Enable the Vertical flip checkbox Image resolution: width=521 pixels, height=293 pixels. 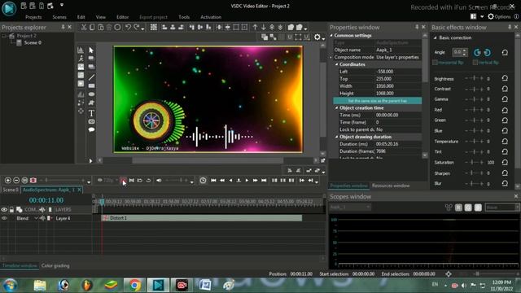click(x=475, y=63)
